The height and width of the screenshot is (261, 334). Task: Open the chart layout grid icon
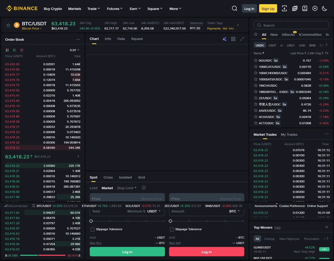click(x=233, y=39)
